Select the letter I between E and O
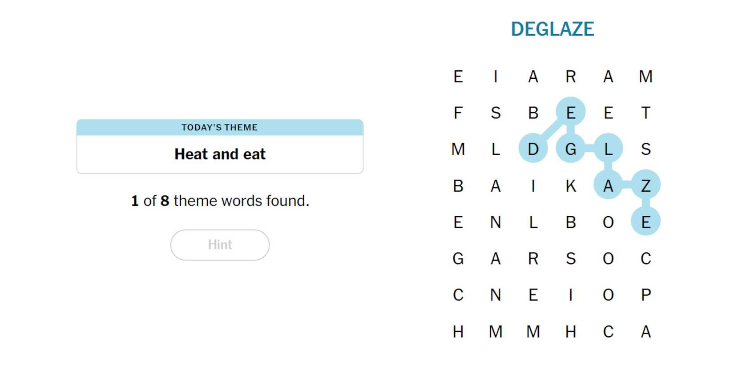Image resolution: width=734 pixels, height=367 pixels. coord(571,295)
